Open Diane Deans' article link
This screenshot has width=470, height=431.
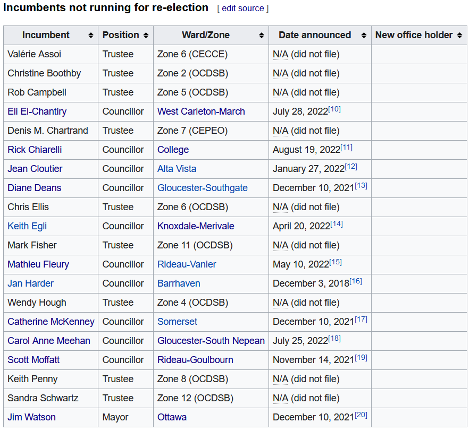coord(35,188)
